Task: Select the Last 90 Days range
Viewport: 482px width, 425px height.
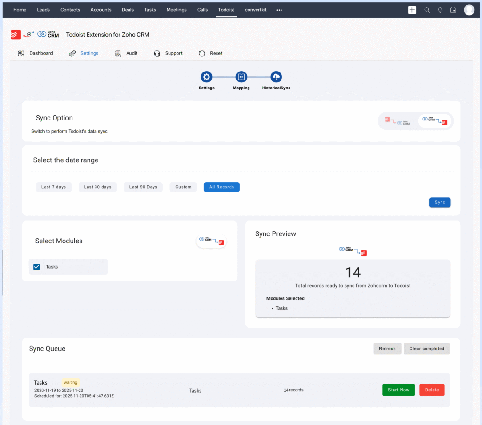Action: point(143,187)
